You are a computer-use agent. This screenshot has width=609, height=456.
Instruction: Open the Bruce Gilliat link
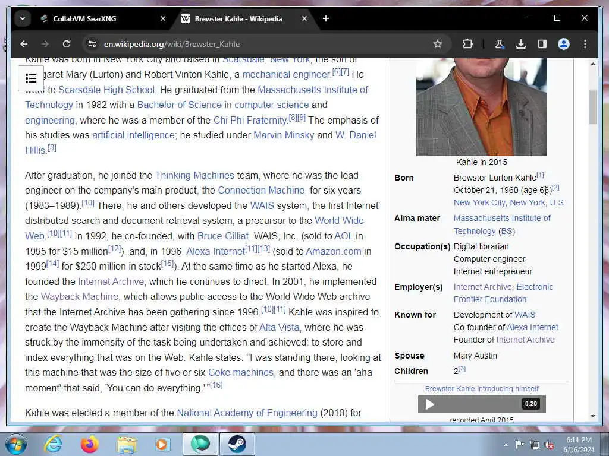(223, 236)
